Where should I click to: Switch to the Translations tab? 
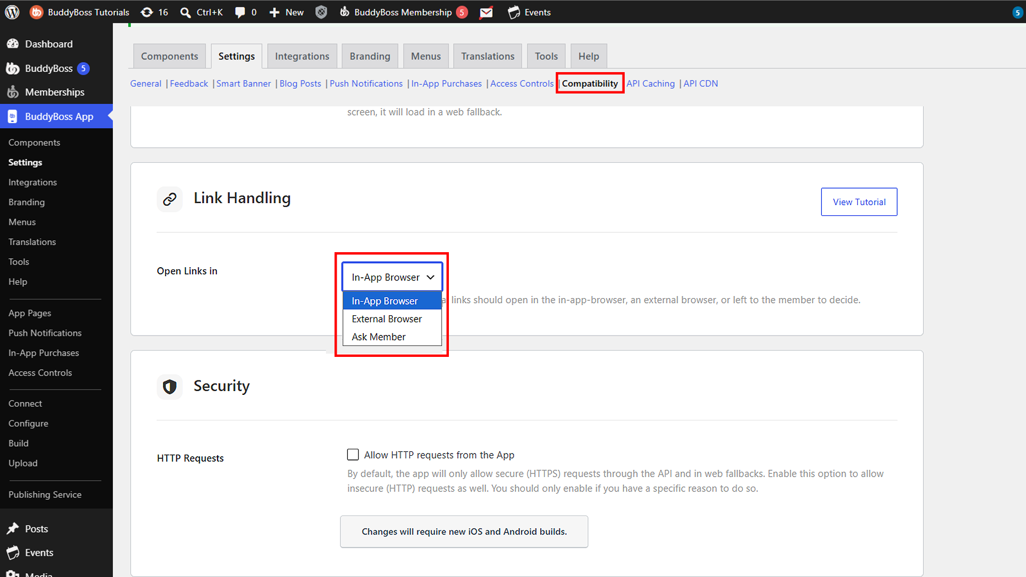pos(487,56)
